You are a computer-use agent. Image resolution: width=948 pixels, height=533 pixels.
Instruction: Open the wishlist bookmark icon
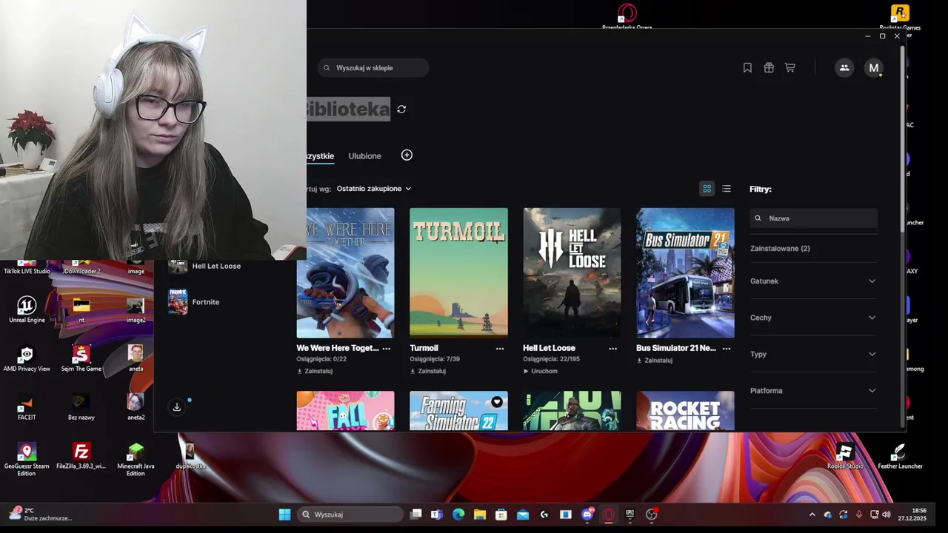(747, 68)
